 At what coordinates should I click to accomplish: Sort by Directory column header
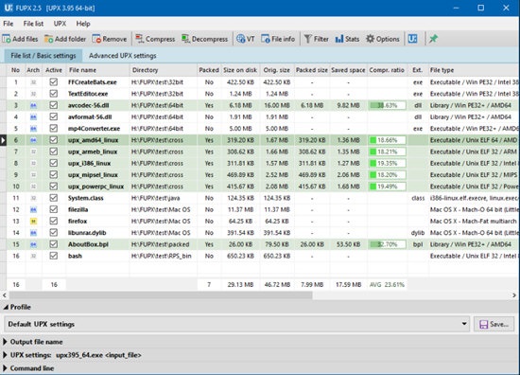164,70
